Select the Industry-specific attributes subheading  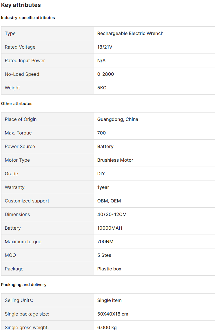point(28,18)
